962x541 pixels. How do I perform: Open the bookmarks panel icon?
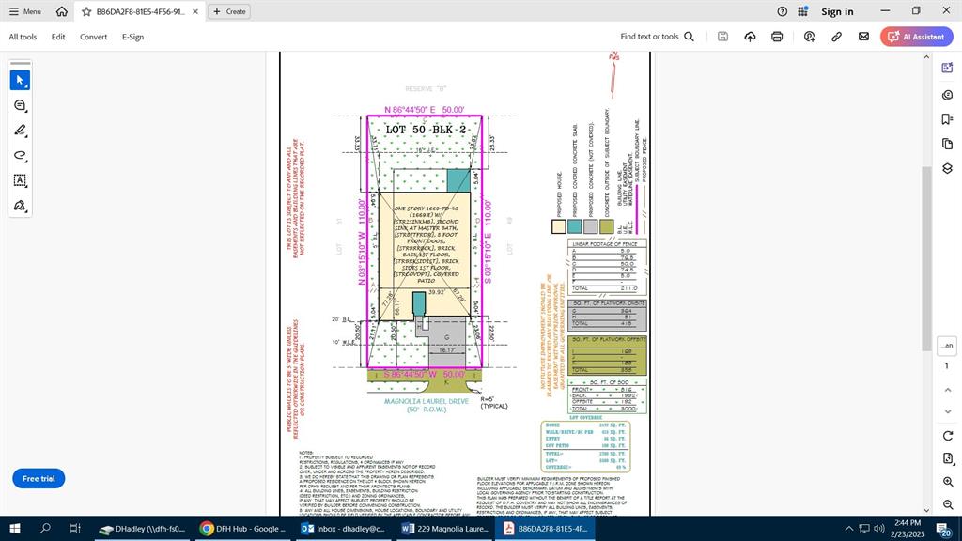[x=947, y=119]
